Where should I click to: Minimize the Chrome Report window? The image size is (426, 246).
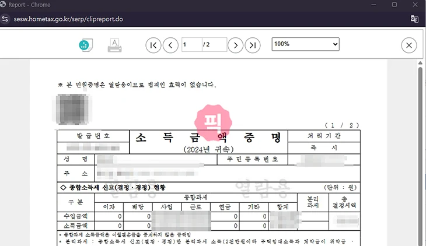tap(373, 5)
